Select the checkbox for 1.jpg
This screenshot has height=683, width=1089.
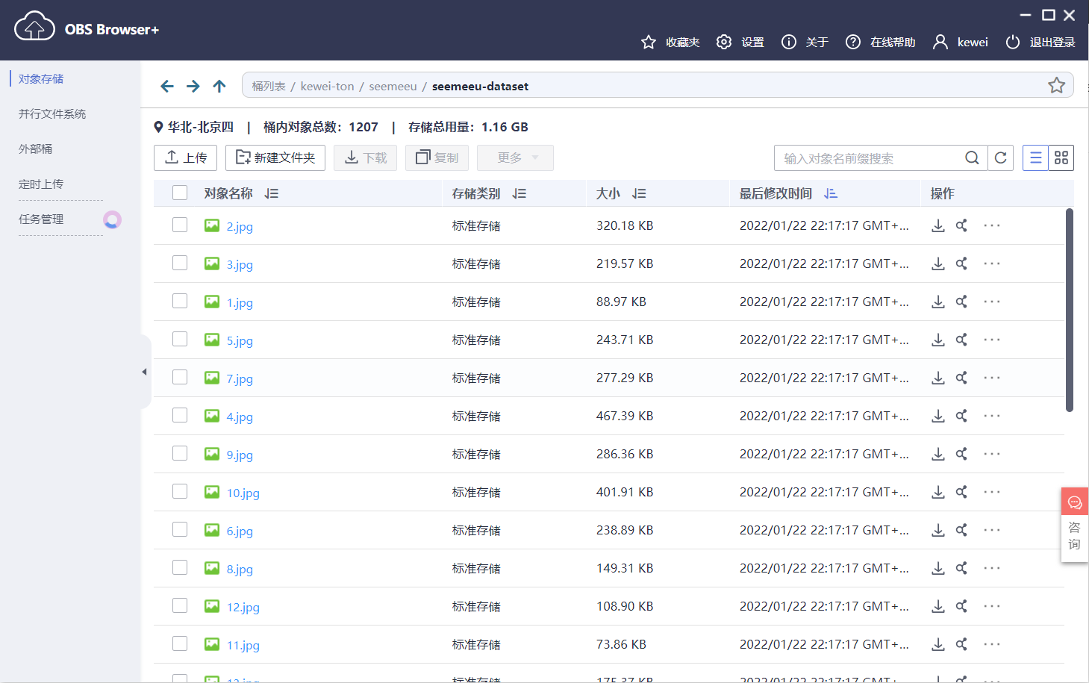pyautogui.click(x=180, y=301)
